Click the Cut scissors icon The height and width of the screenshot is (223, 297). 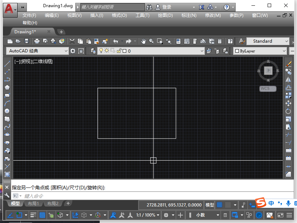click(x=72, y=41)
